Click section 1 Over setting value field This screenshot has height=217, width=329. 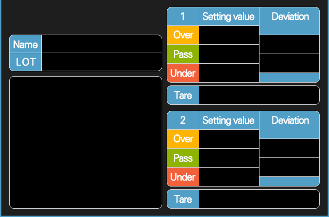(x=229, y=35)
